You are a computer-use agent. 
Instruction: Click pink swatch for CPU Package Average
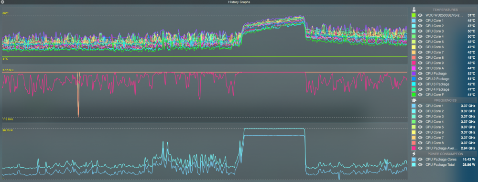point(413,148)
